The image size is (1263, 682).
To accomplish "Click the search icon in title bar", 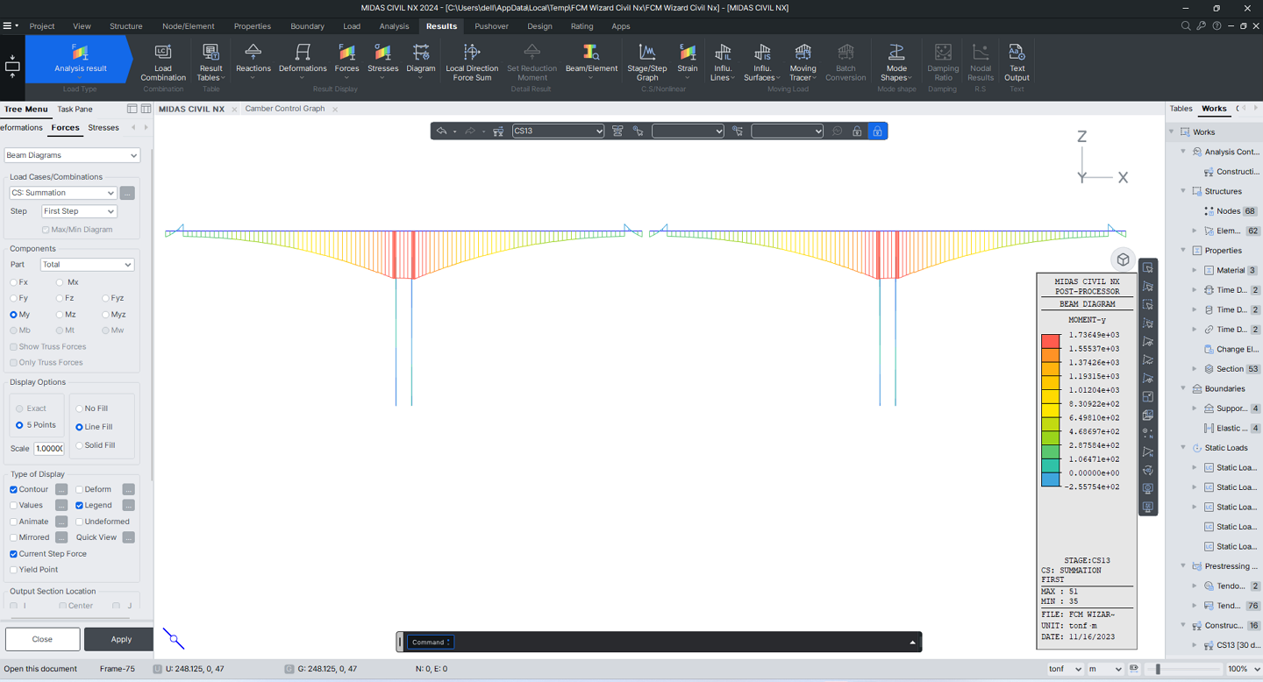I will (x=1186, y=26).
